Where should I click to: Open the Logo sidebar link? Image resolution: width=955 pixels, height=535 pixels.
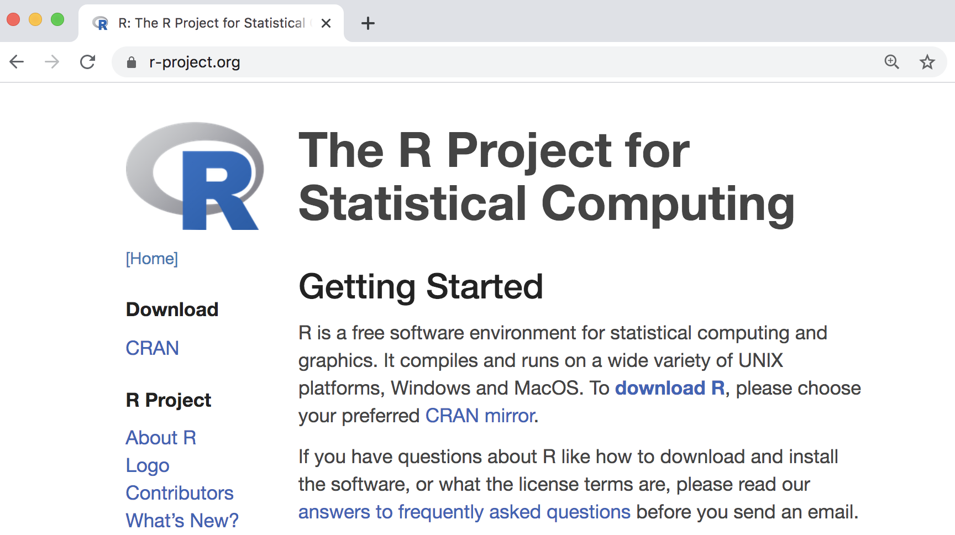[x=148, y=465]
